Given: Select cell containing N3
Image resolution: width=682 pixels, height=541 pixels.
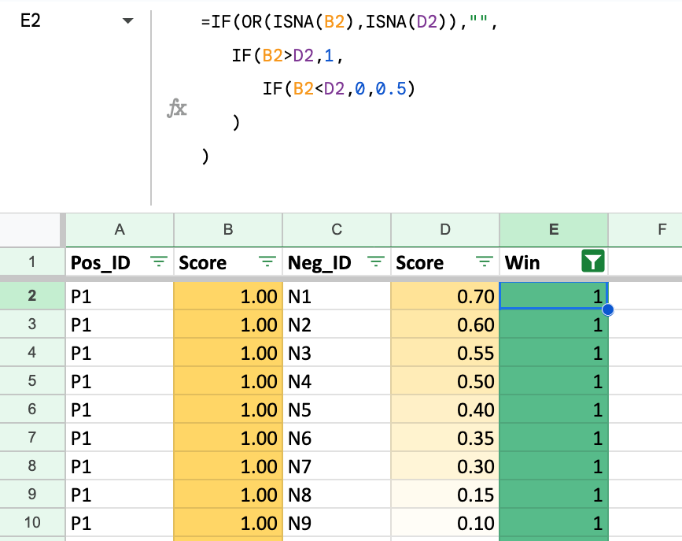Looking at the screenshot, I should click(x=337, y=353).
